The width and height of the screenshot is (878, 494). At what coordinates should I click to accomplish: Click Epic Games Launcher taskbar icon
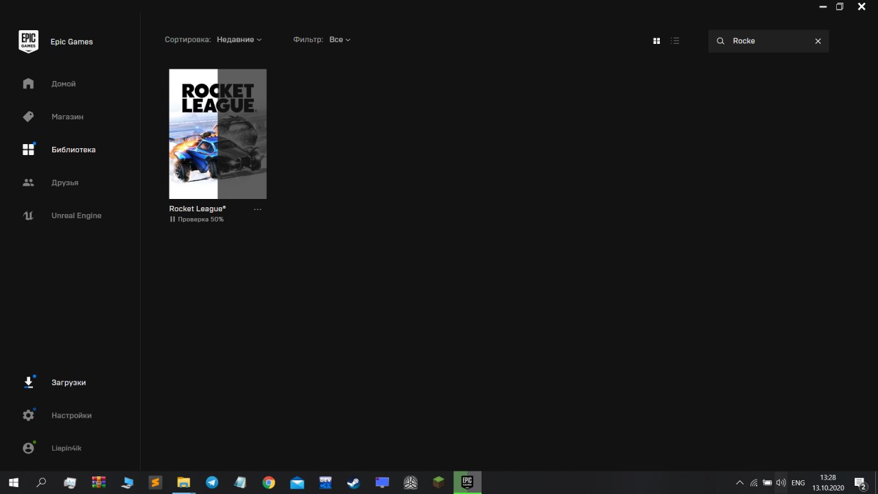point(467,482)
